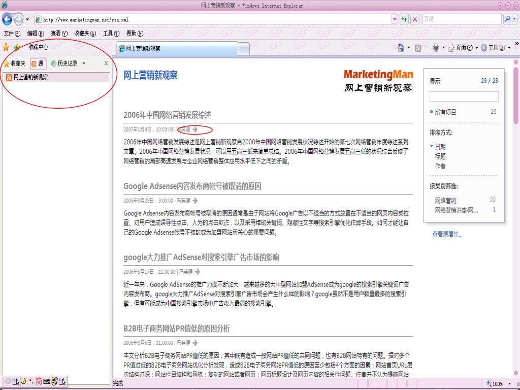The width and height of the screenshot is (520, 390).
Task: Click the yellow Favorites star icon
Action: point(6,47)
